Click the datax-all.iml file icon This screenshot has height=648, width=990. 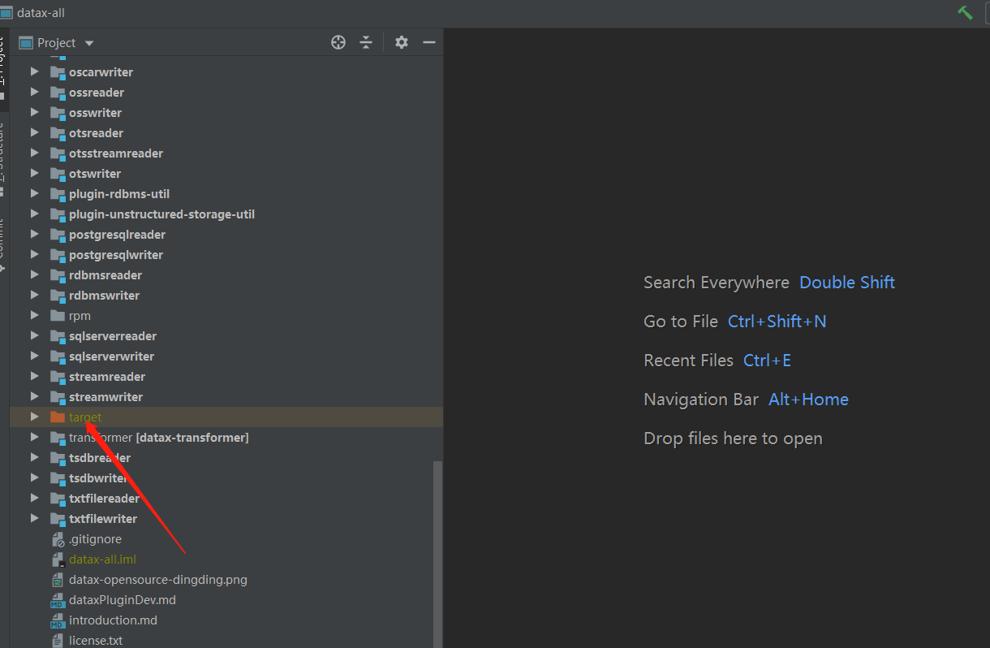tap(58, 559)
